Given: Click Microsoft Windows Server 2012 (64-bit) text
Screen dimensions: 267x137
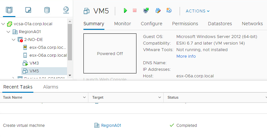Looking at the screenshot, I should (x=217, y=37).
